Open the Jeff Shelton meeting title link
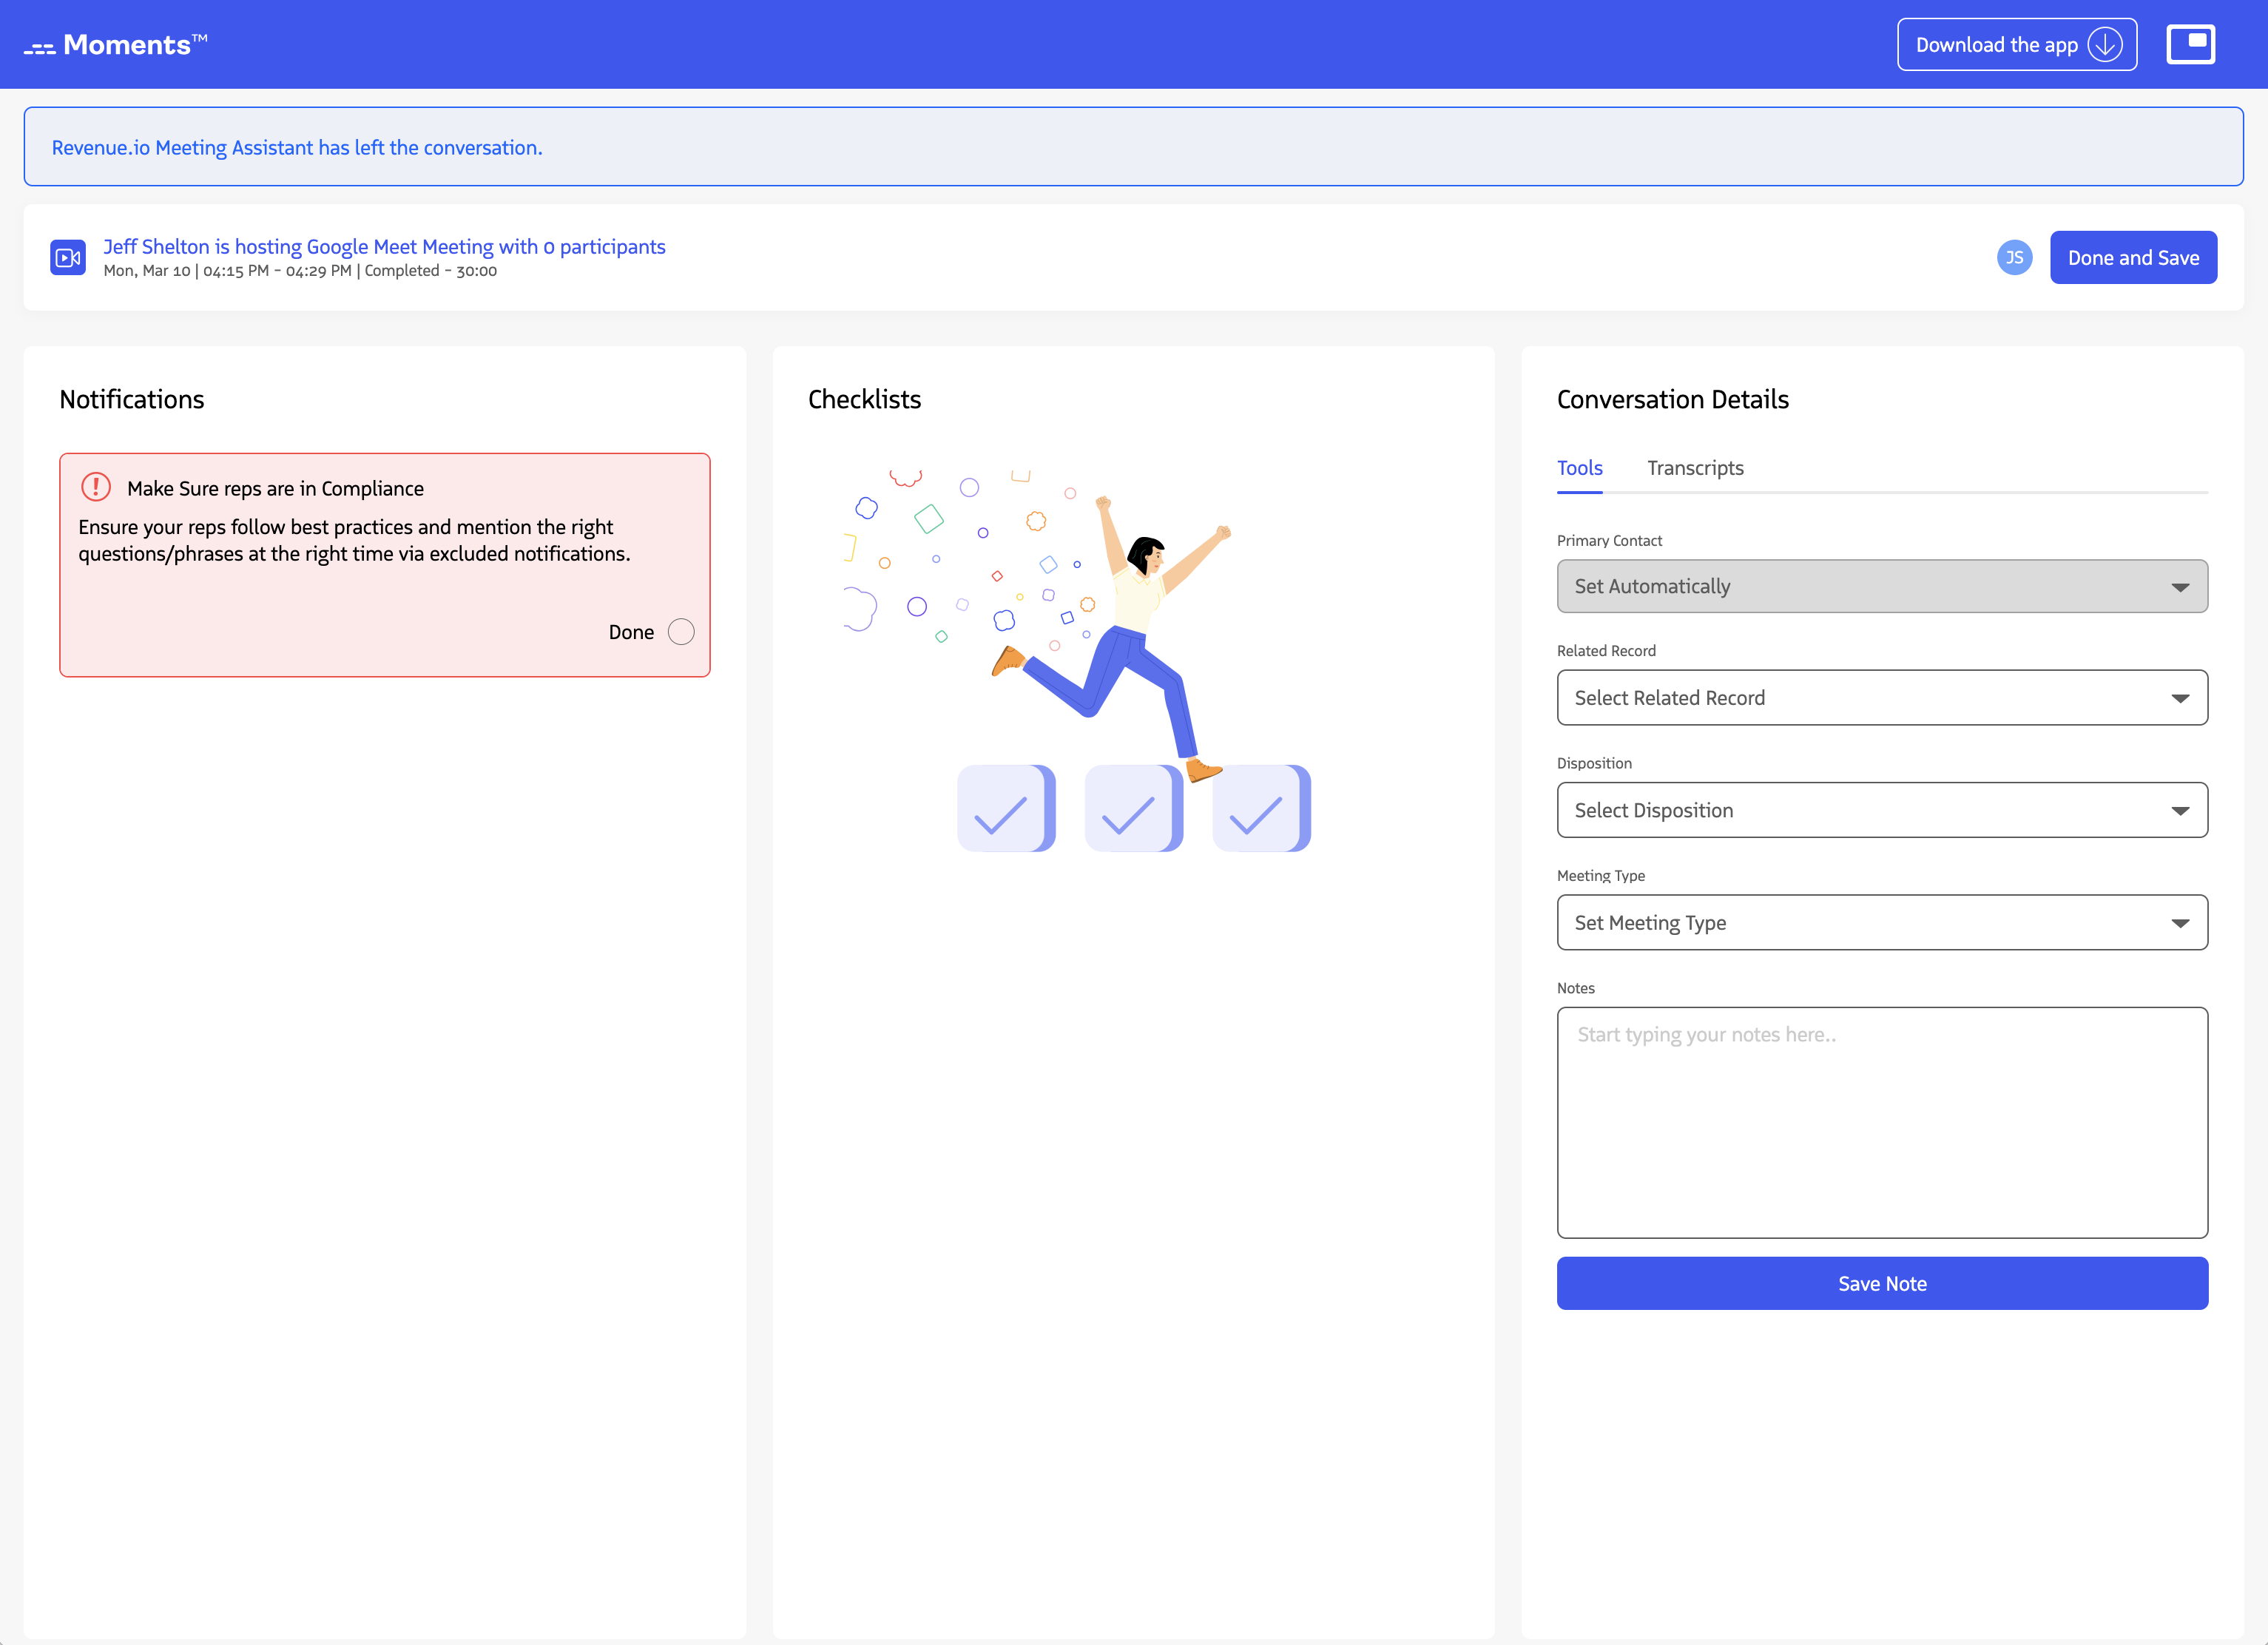This screenshot has width=2268, height=1645. 384,247
